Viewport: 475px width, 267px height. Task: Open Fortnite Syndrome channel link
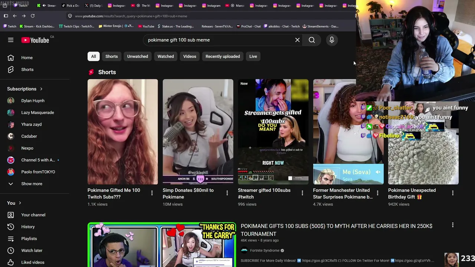tap(265, 251)
